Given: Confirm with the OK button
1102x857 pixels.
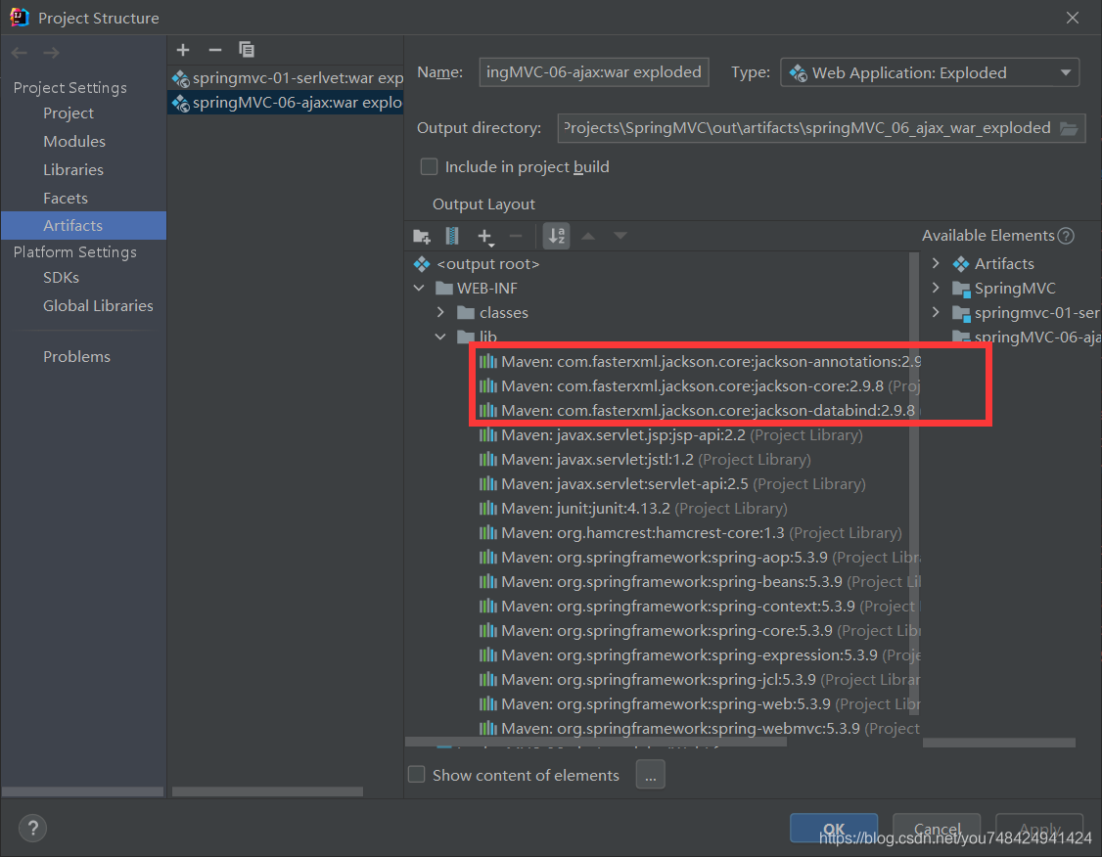Looking at the screenshot, I should 834,829.
